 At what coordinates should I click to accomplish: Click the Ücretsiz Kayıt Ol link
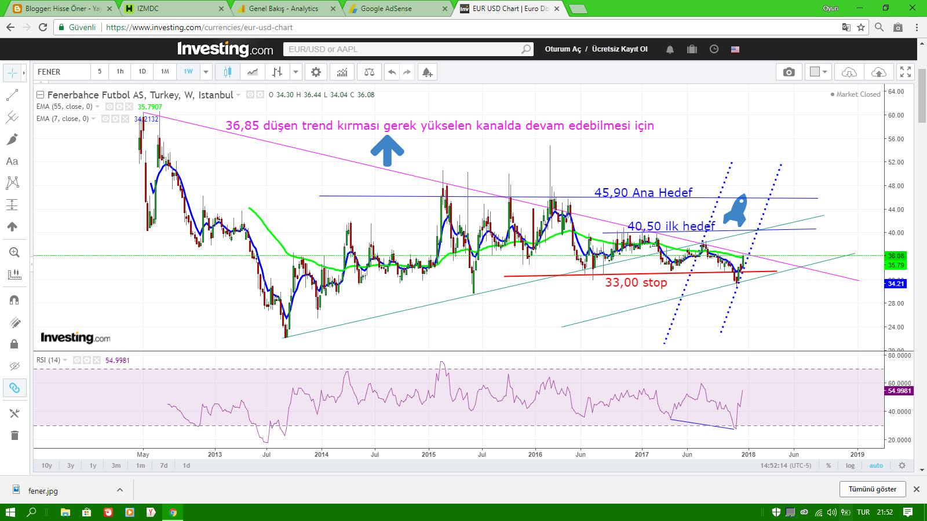click(620, 49)
